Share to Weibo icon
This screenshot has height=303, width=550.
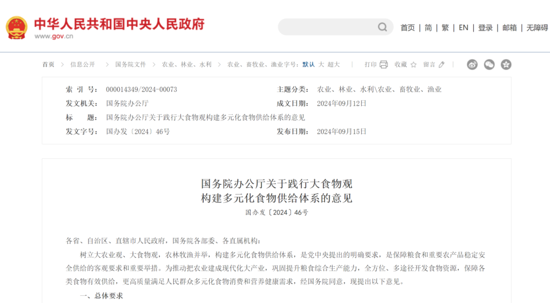coord(472,65)
